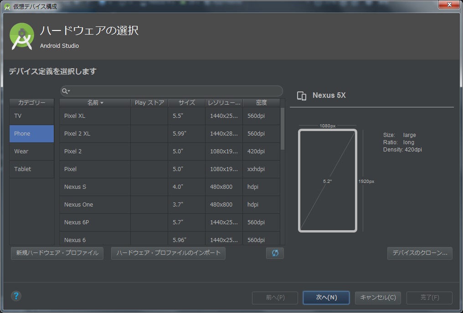
Task: Select the TV category
Action: tap(31, 116)
